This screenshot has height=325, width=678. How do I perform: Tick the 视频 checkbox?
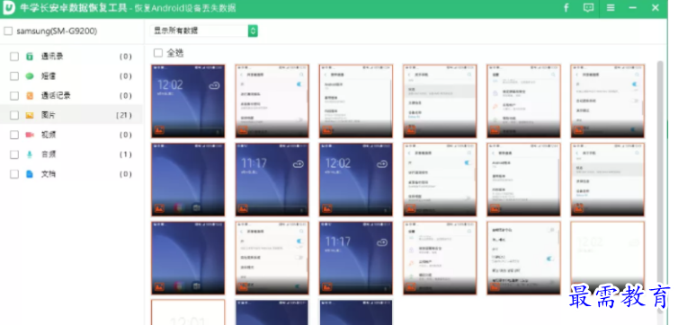(14, 135)
